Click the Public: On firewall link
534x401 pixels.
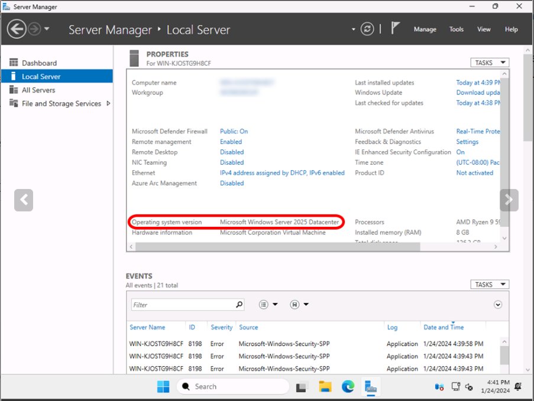pyautogui.click(x=234, y=131)
